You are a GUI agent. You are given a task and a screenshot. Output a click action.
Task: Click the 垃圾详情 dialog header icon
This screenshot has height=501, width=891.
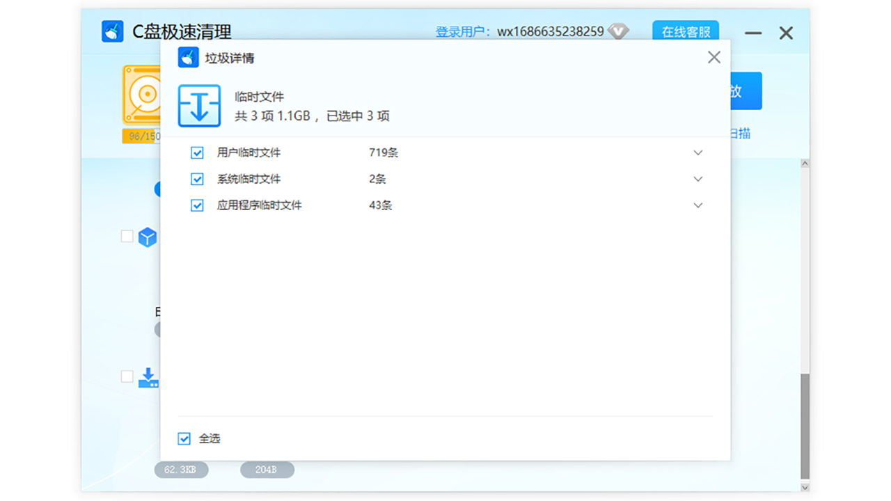click(188, 57)
